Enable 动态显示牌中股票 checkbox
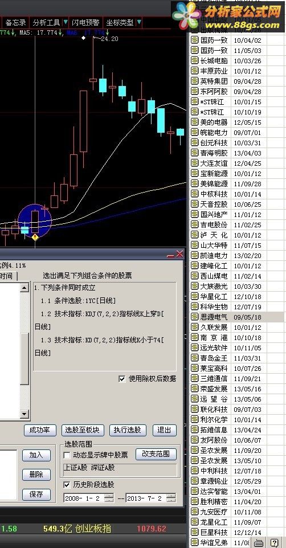The image size is (286, 548). pyautogui.click(x=67, y=455)
